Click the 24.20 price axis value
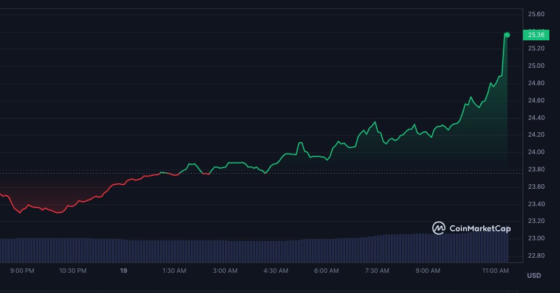 pos(536,134)
